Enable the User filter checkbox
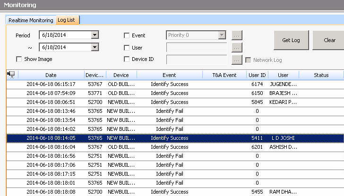This screenshot has width=344, height=196. pyautogui.click(x=127, y=48)
